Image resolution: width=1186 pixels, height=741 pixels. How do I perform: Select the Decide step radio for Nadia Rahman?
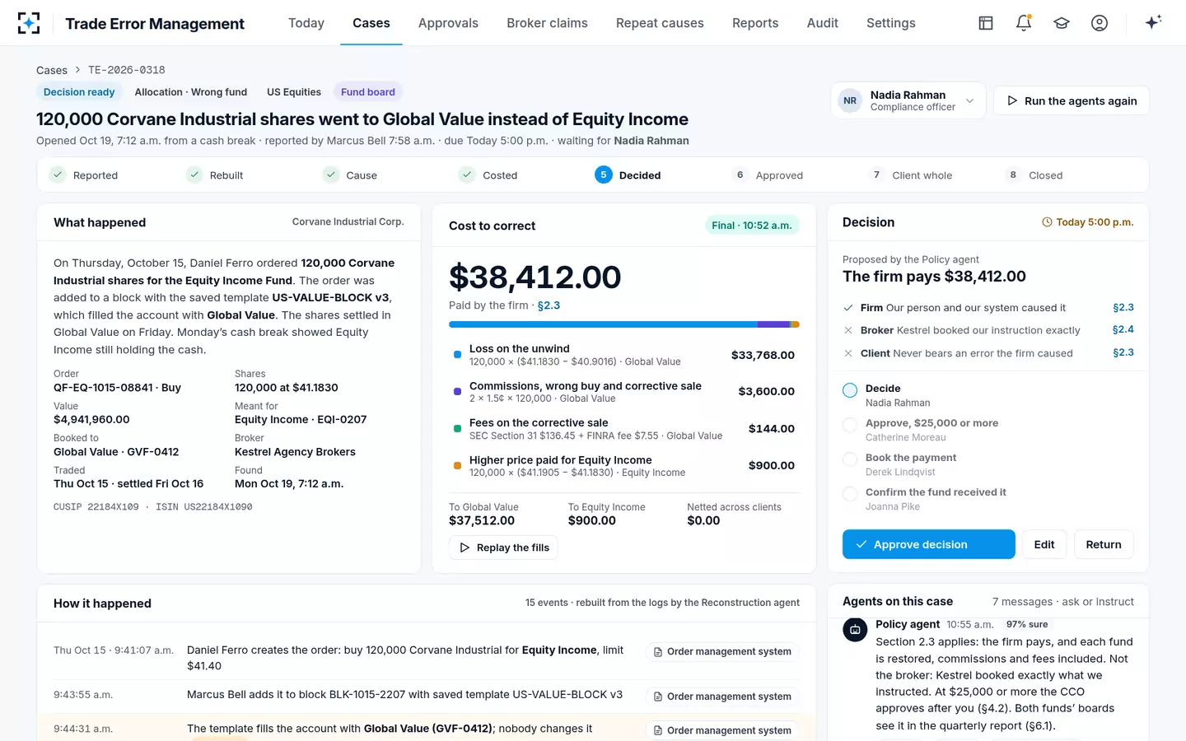[x=850, y=390]
